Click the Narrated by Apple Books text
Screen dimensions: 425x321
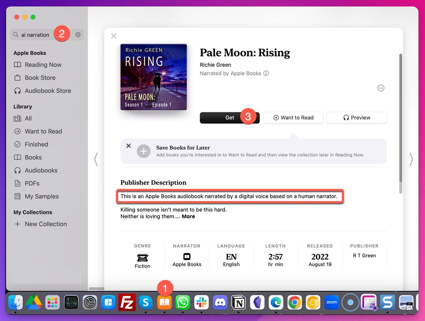[231, 74]
